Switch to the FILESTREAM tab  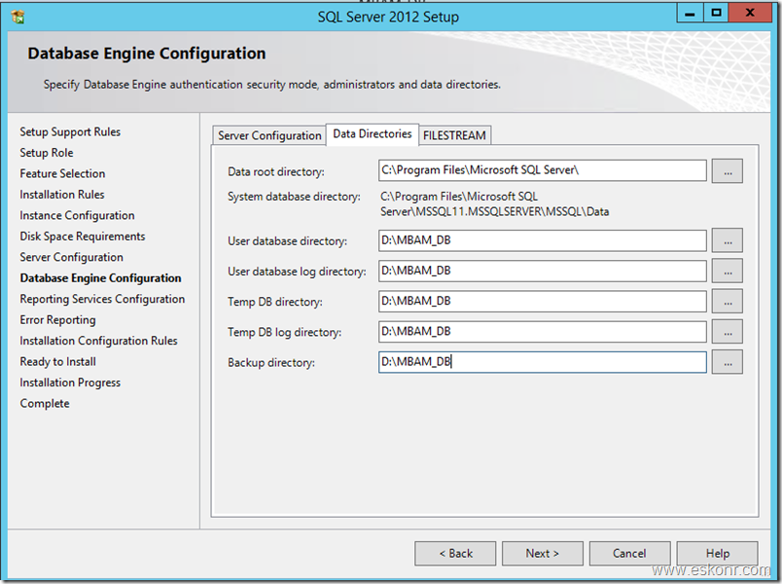click(x=454, y=135)
